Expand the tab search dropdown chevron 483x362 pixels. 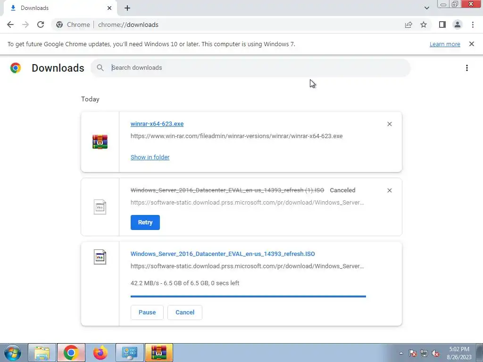pyautogui.click(x=426, y=8)
